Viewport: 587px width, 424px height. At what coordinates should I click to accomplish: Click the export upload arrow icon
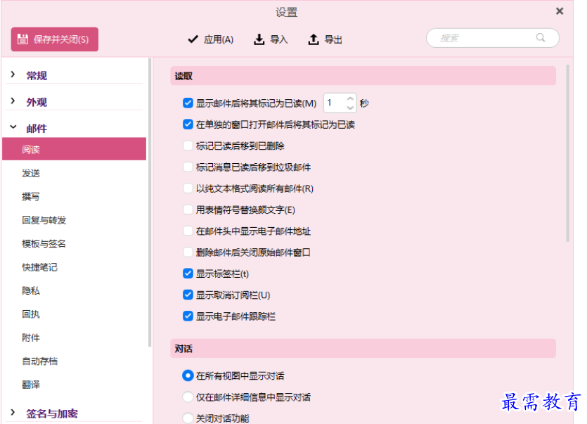pyautogui.click(x=314, y=39)
